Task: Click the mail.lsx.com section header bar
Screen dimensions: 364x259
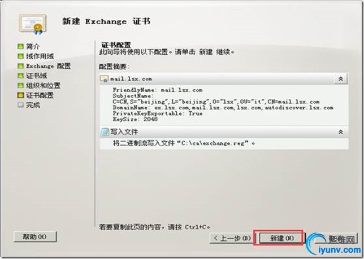Action: [224, 79]
